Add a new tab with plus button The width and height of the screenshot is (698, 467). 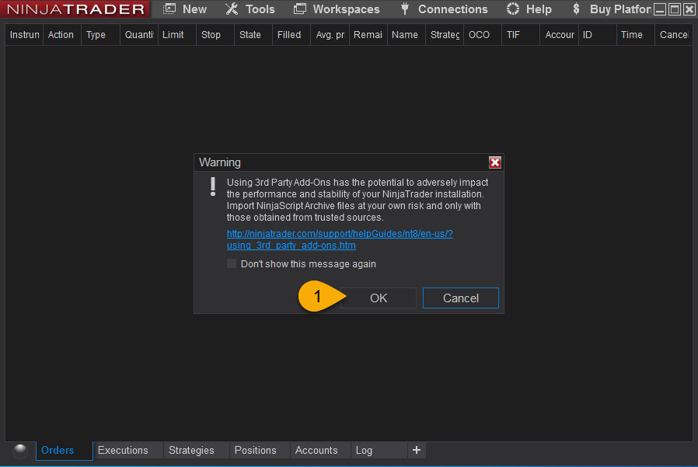pyautogui.click(x=417, y=450)
